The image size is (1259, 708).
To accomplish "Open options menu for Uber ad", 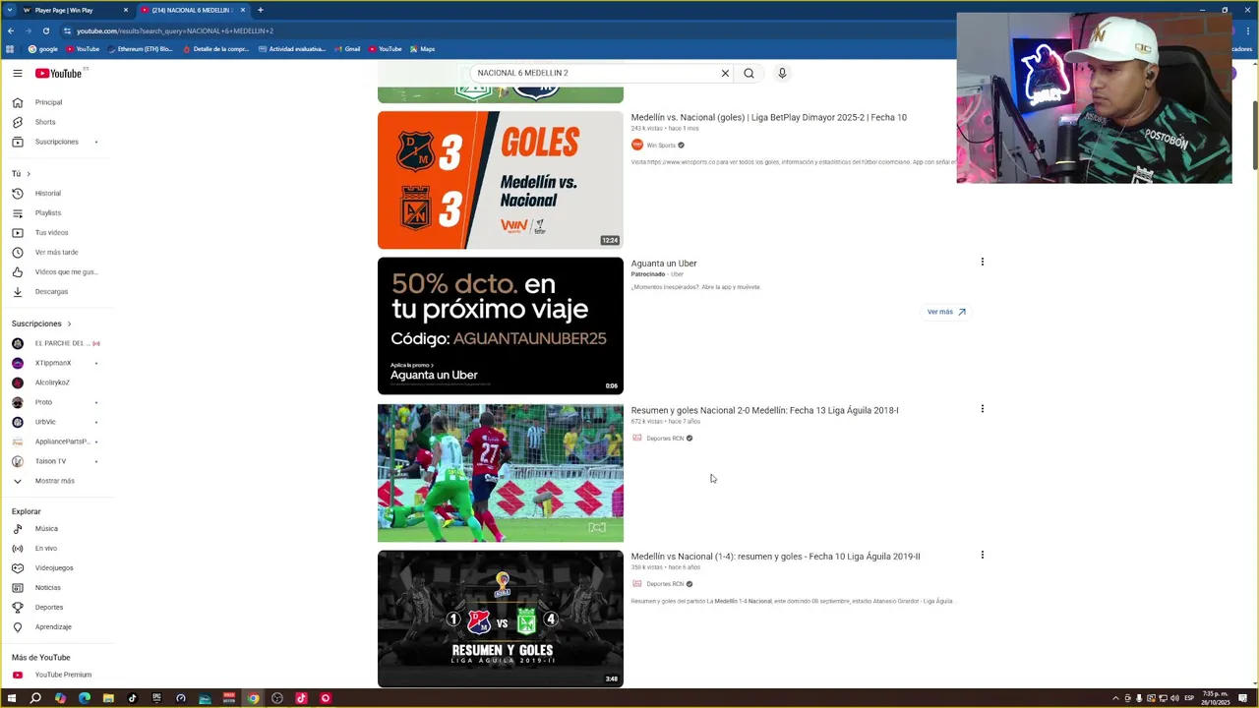I will [982, 262].
